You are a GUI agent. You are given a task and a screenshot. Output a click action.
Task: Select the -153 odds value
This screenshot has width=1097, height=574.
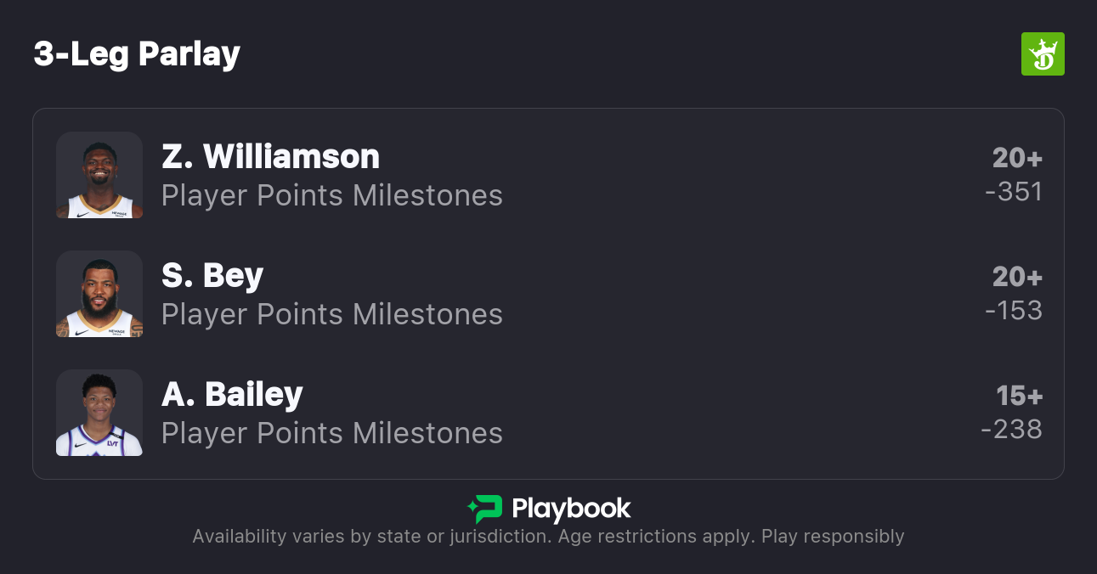pyautogui.click(x=1013, y=311)
